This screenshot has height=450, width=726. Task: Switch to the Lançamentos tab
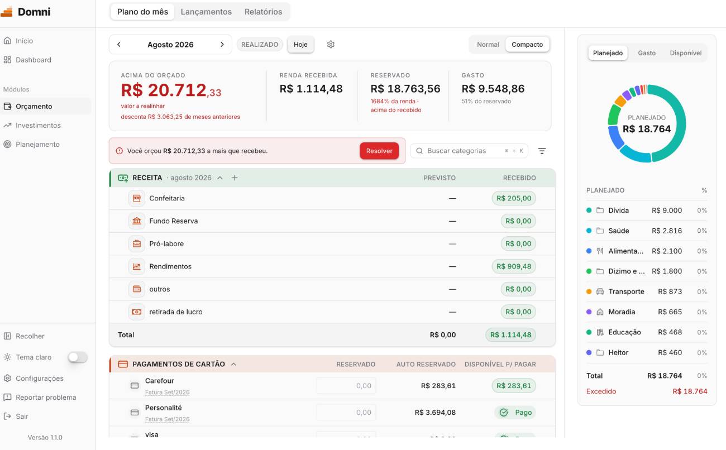[x=206, y=12]
